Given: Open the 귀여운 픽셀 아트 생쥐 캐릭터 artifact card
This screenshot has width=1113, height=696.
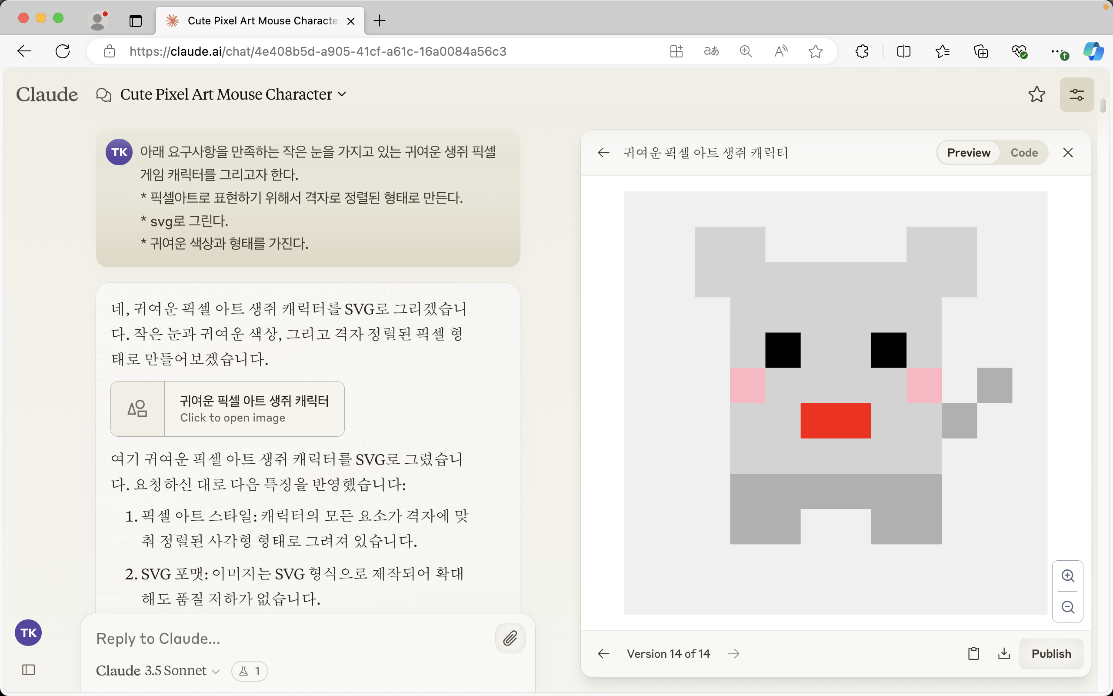Looking at the screenshot, I should click(227, 408).
